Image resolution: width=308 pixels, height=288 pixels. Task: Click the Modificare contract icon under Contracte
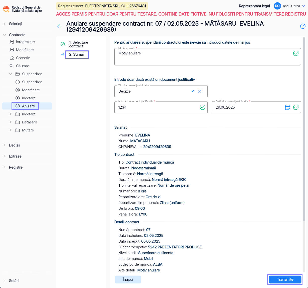(12, 50)
